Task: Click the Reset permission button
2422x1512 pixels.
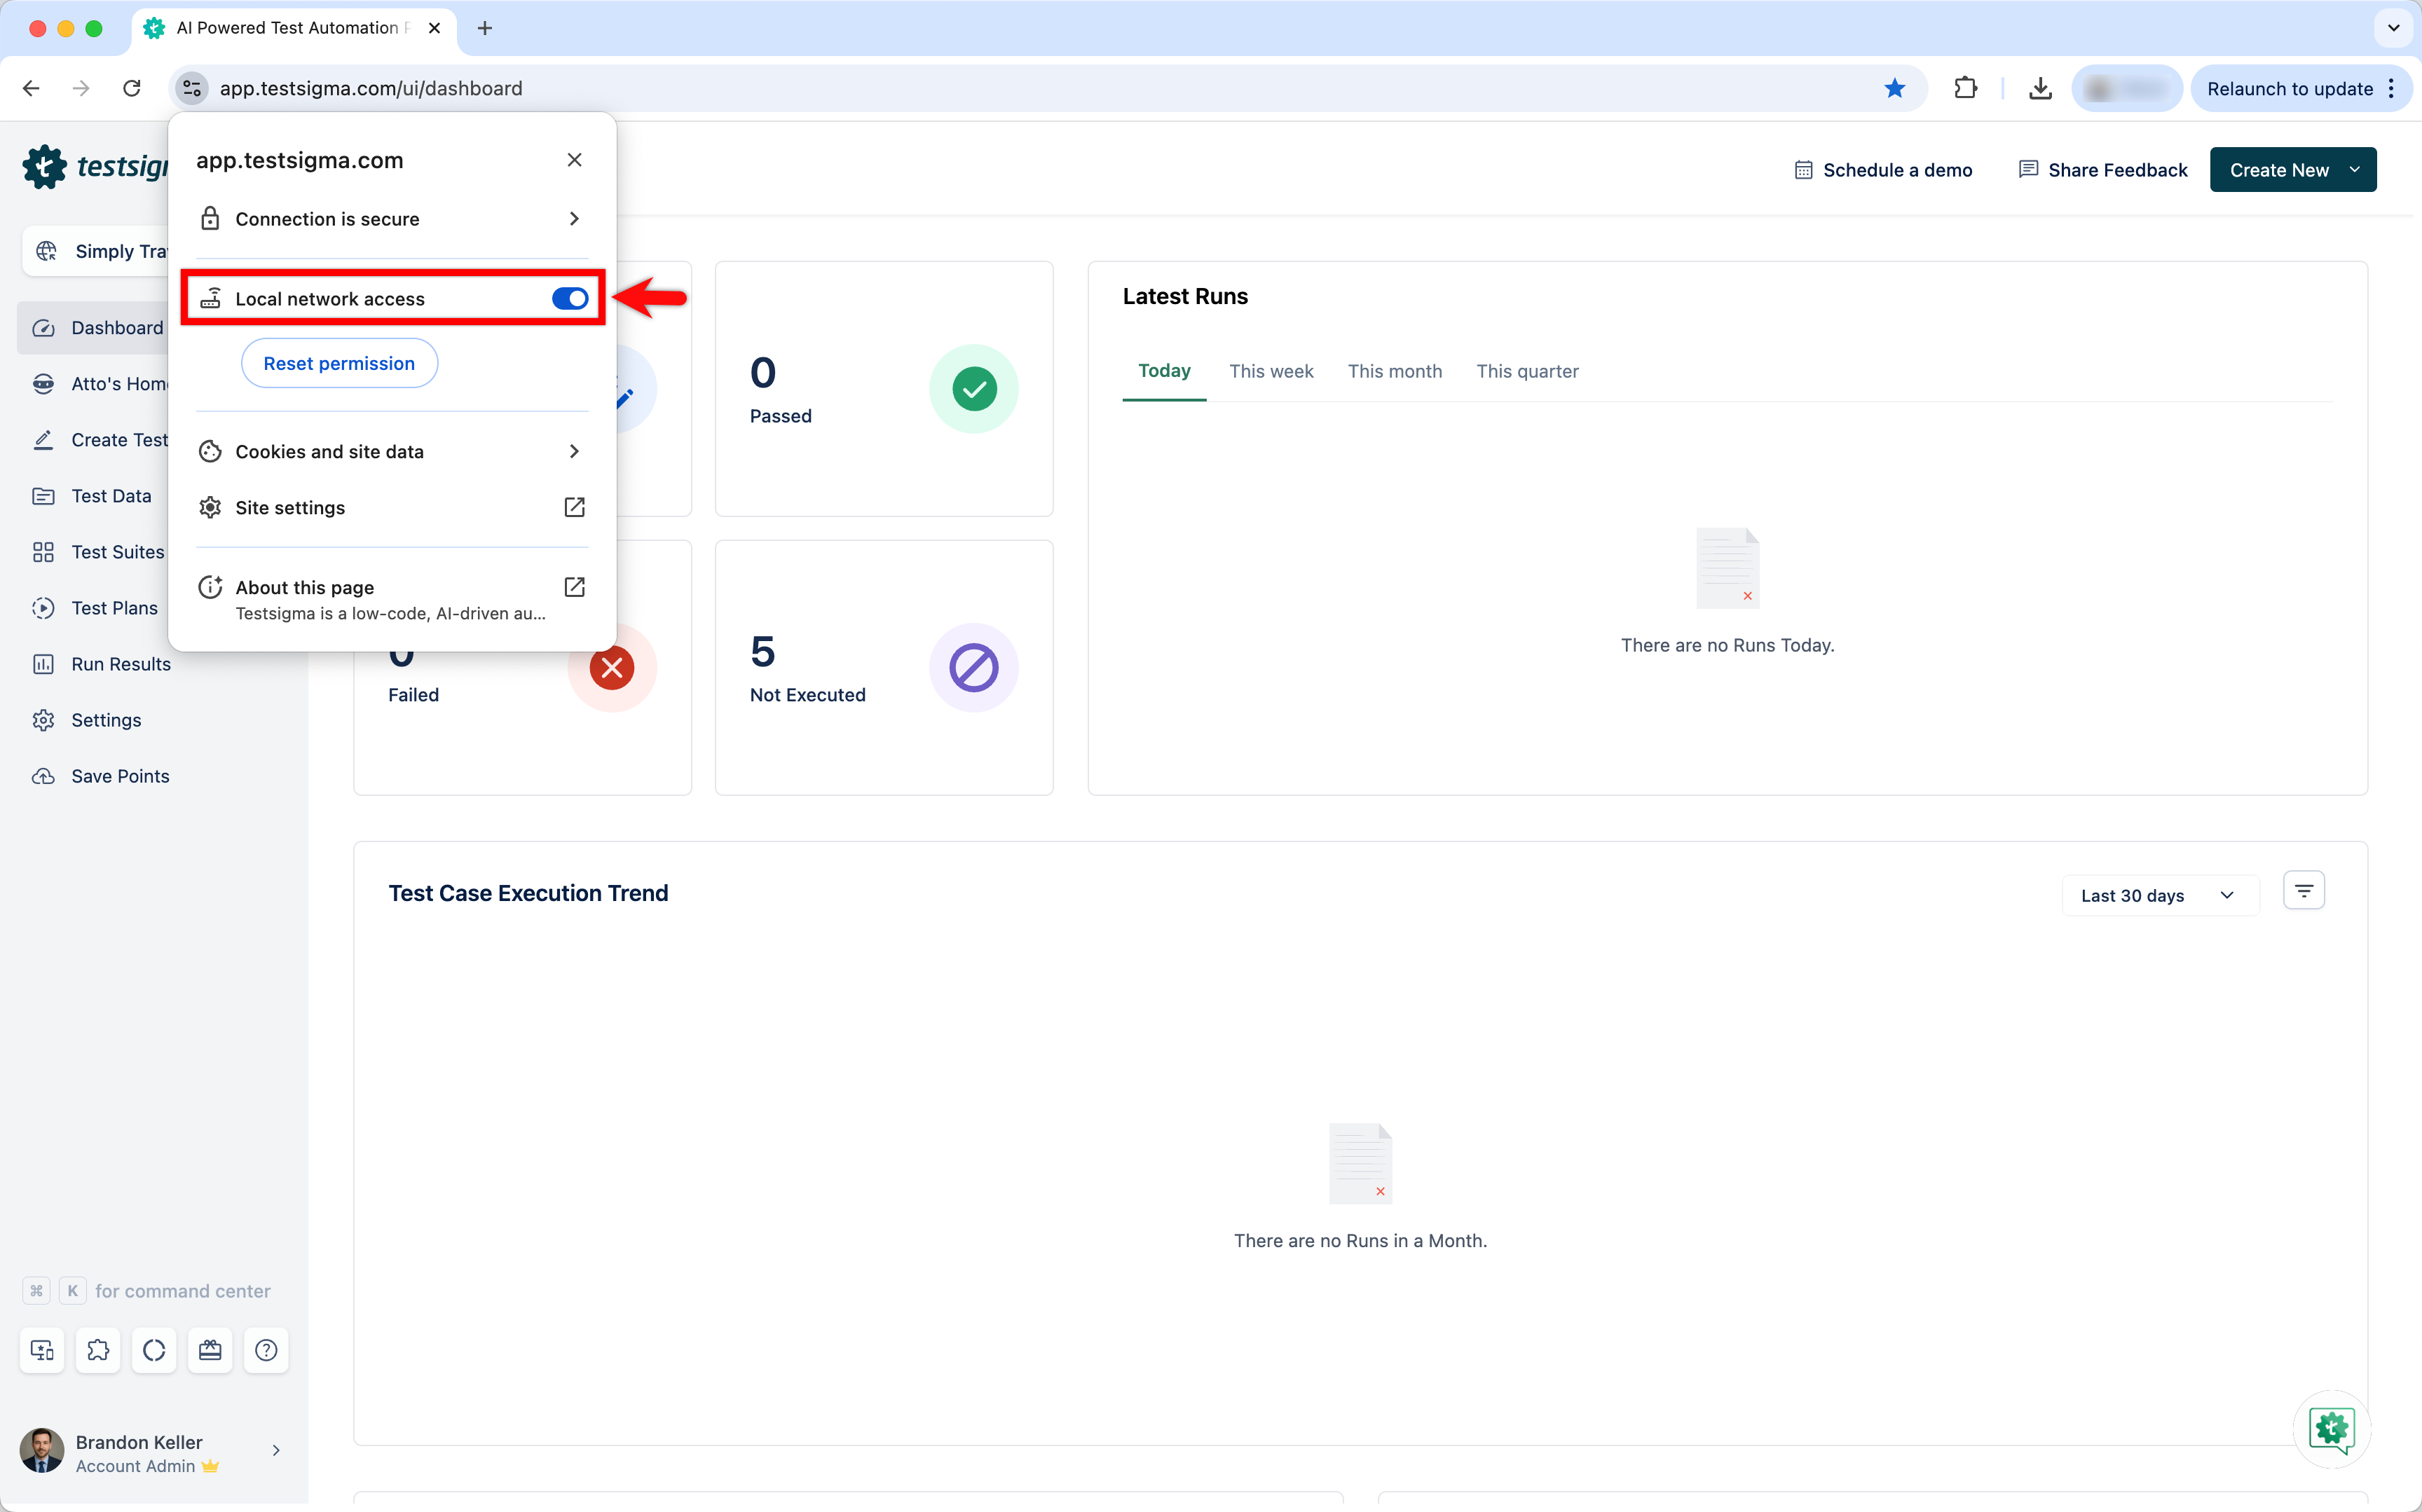Action: [x=339, y=363]
